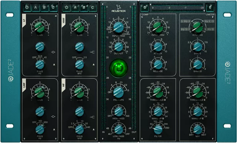Click the Dry/Wet Mix knob

[198, 130]
